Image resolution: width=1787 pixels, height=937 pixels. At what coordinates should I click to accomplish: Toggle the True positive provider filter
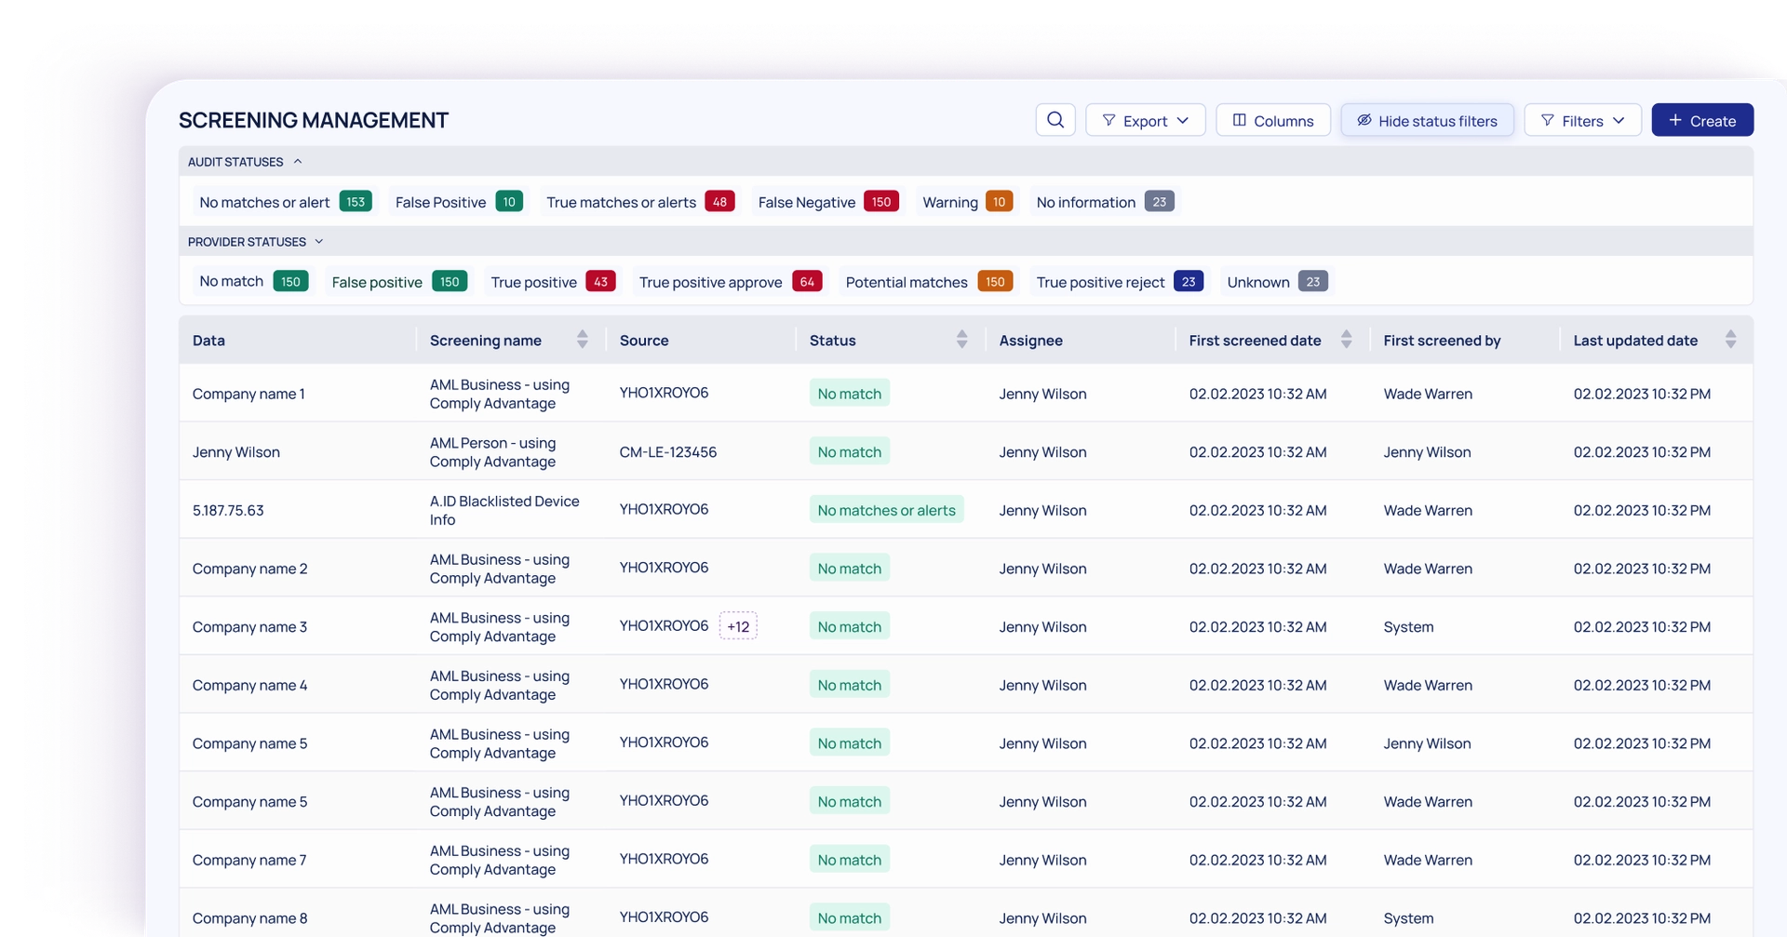point(553,282)
